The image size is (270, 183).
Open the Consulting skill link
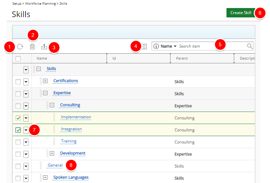pos(70,105)
